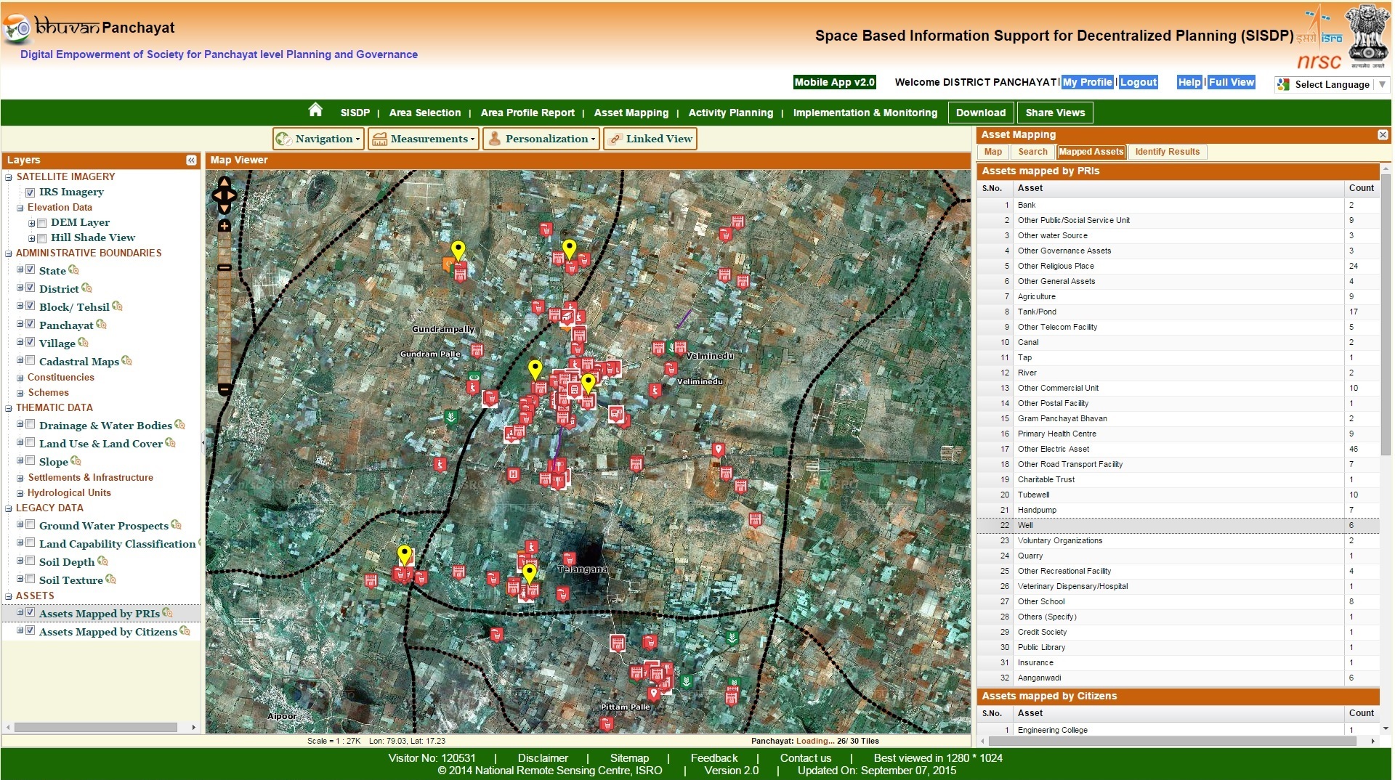This screenshot has width=1395, height=780.
Task: Click the Logout link
Action: pos(1138,82)
